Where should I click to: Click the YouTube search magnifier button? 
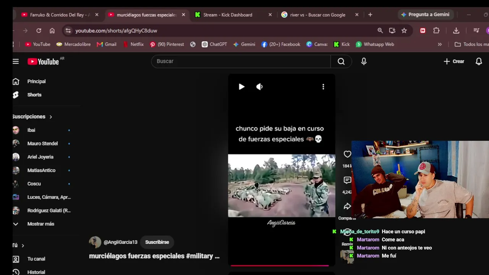(341, 61)
